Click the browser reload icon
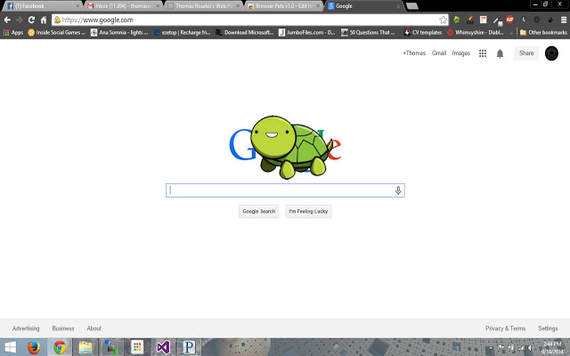Image resolution: width=570 pixels, height=356 pixels. 32,20
